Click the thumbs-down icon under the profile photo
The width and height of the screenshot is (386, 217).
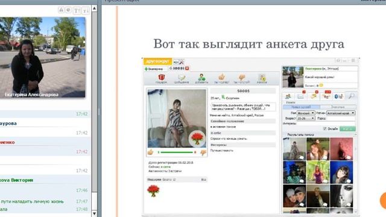coord(203,153)
